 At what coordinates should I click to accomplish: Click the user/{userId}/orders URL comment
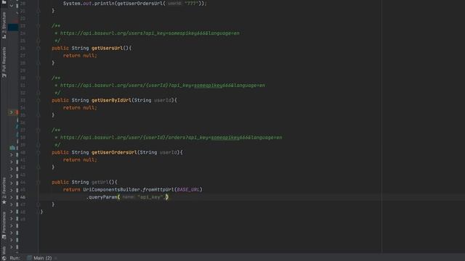[171, 137]
